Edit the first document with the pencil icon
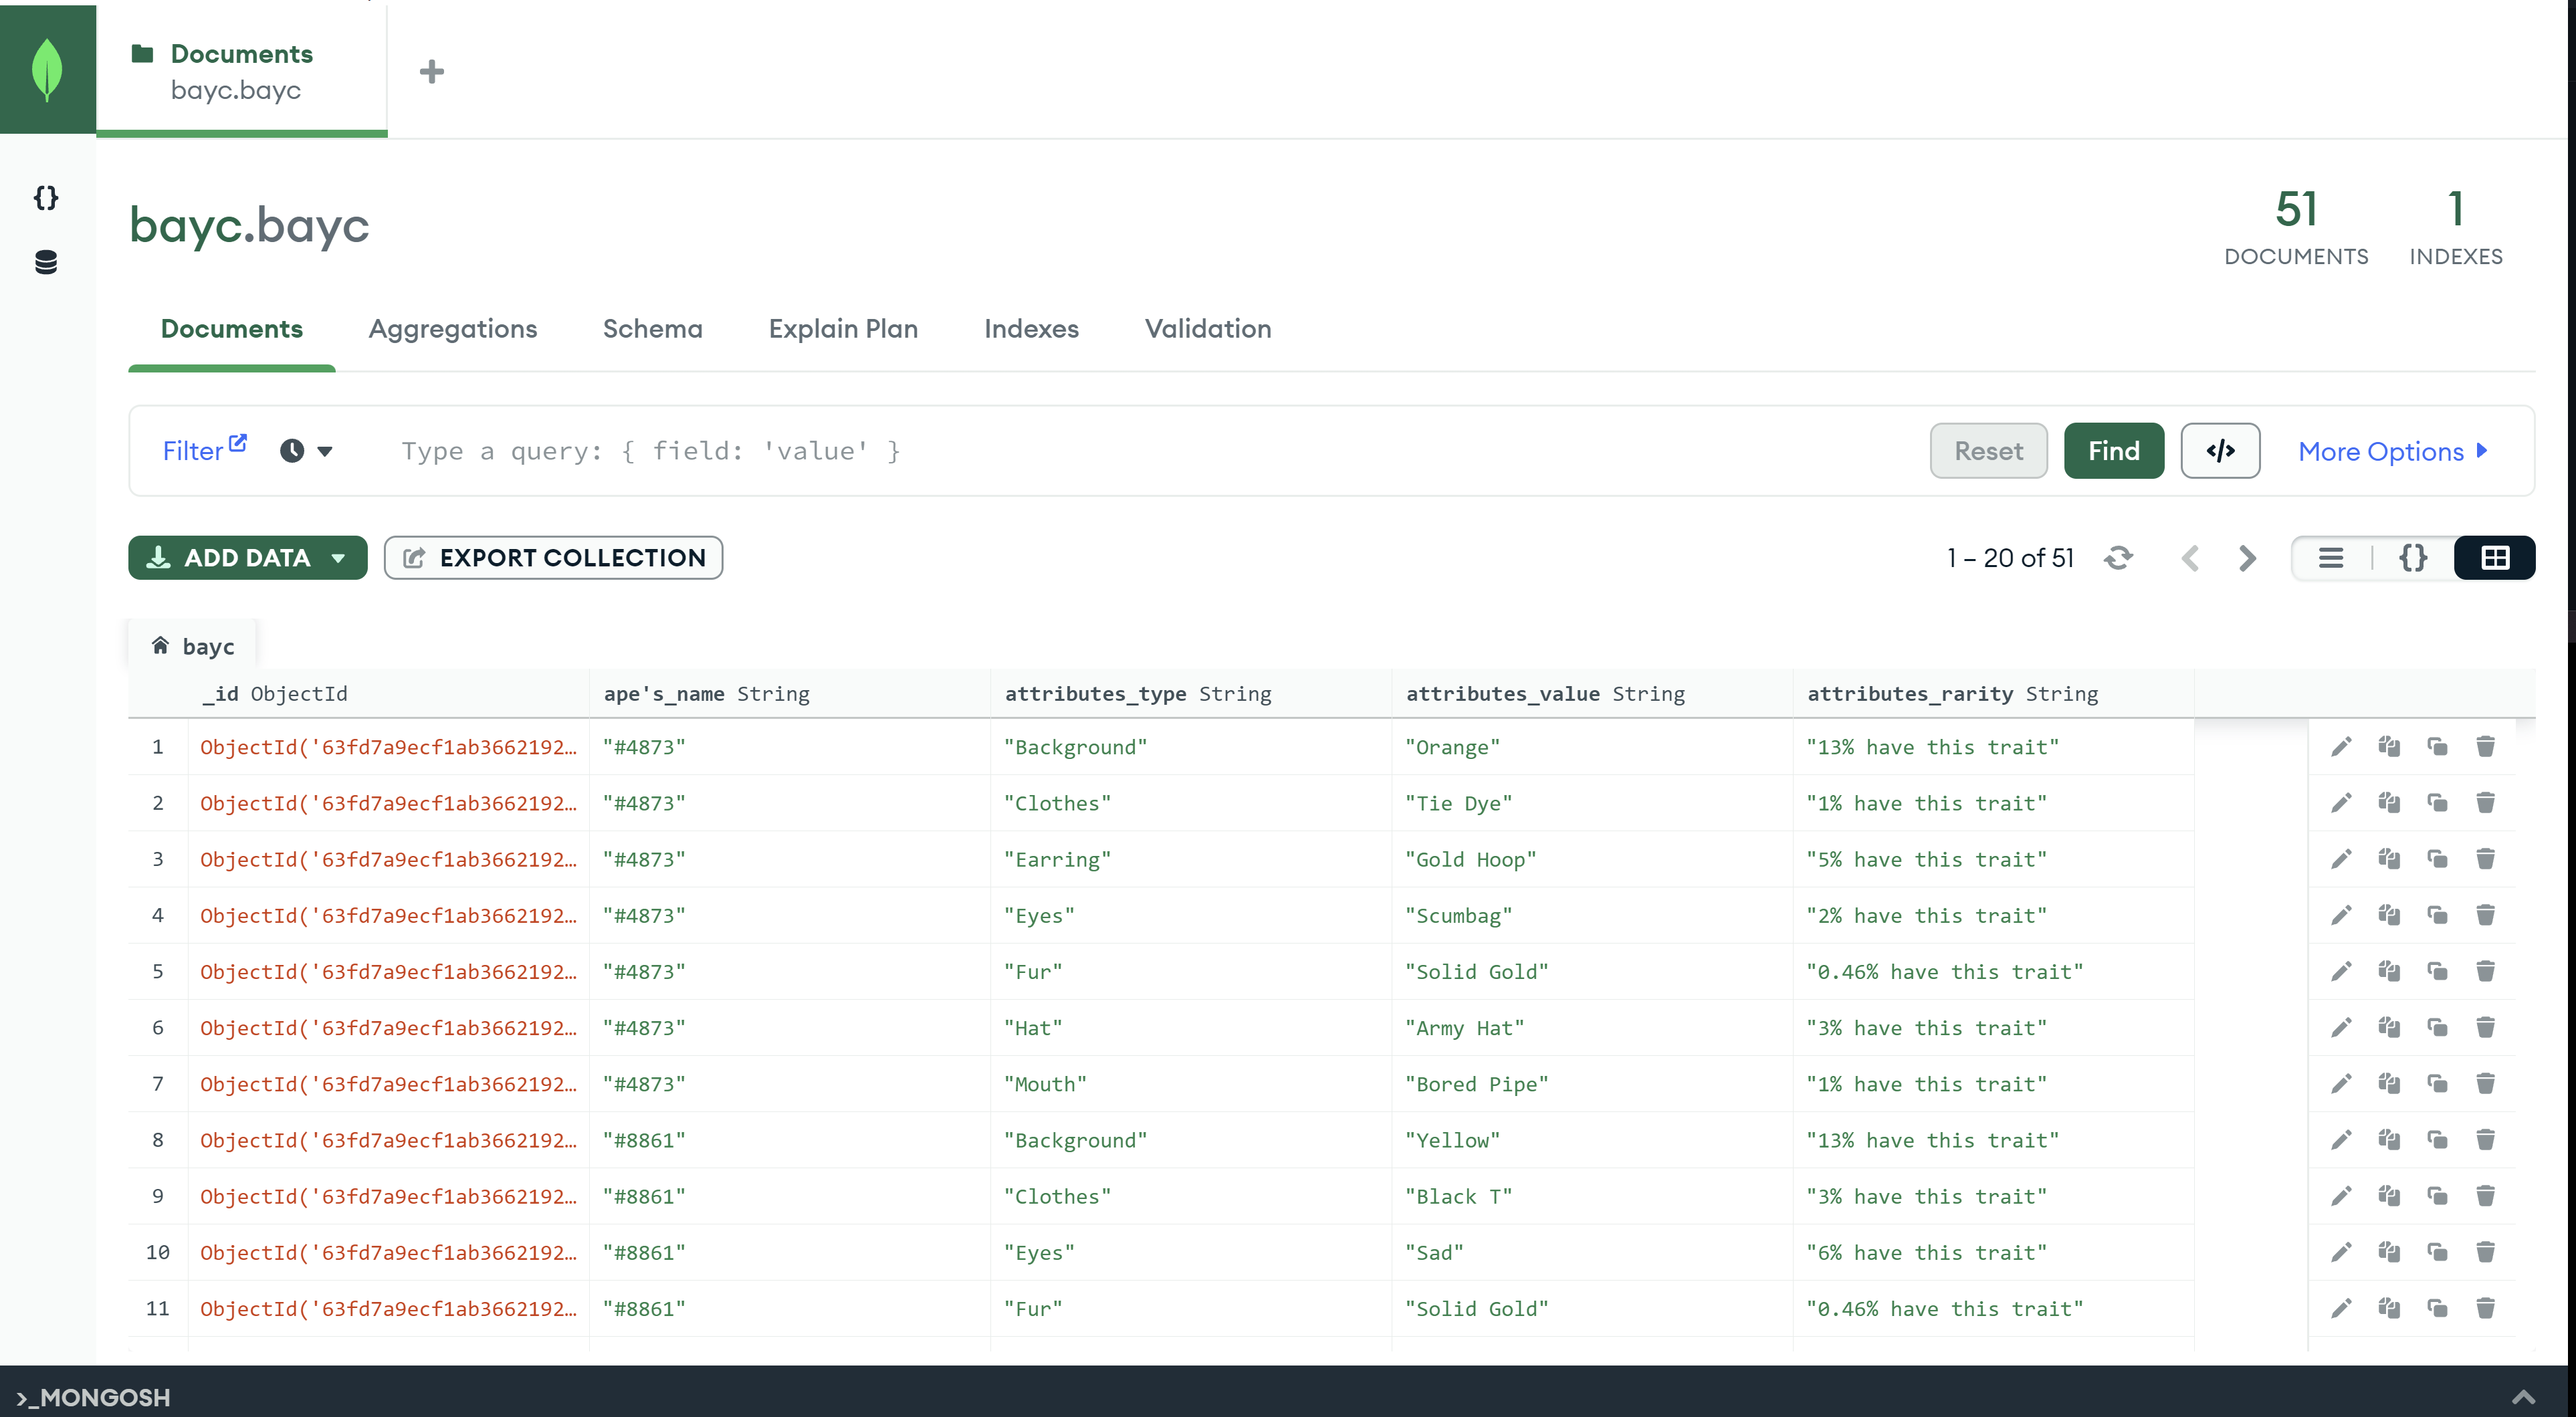Screen dimensions: 2576x1417 (2341, 746)
